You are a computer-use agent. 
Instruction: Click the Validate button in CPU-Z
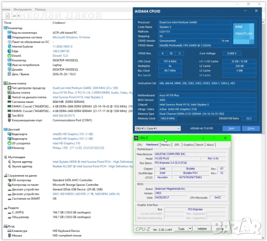tap(202, 229)
